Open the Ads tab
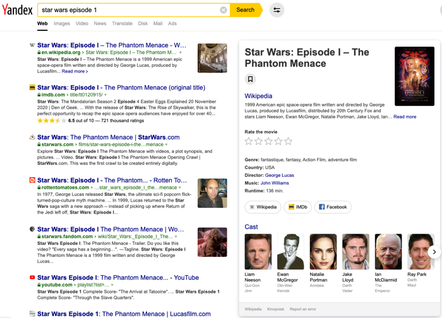 point(172,23)
